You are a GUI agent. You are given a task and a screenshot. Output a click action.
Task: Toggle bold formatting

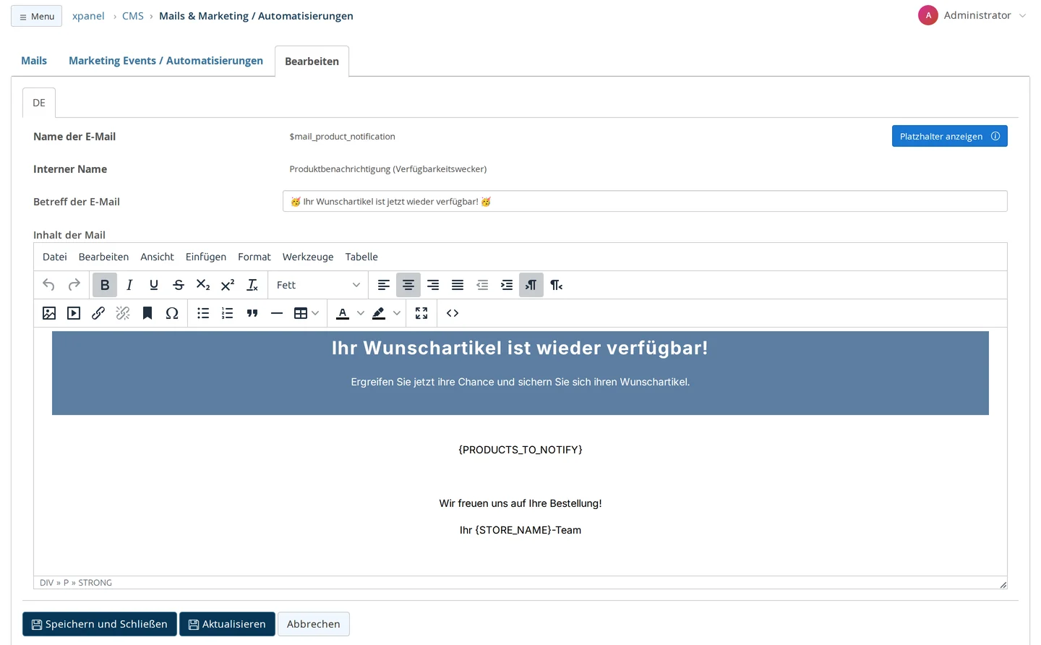click(x=105, y=285)
